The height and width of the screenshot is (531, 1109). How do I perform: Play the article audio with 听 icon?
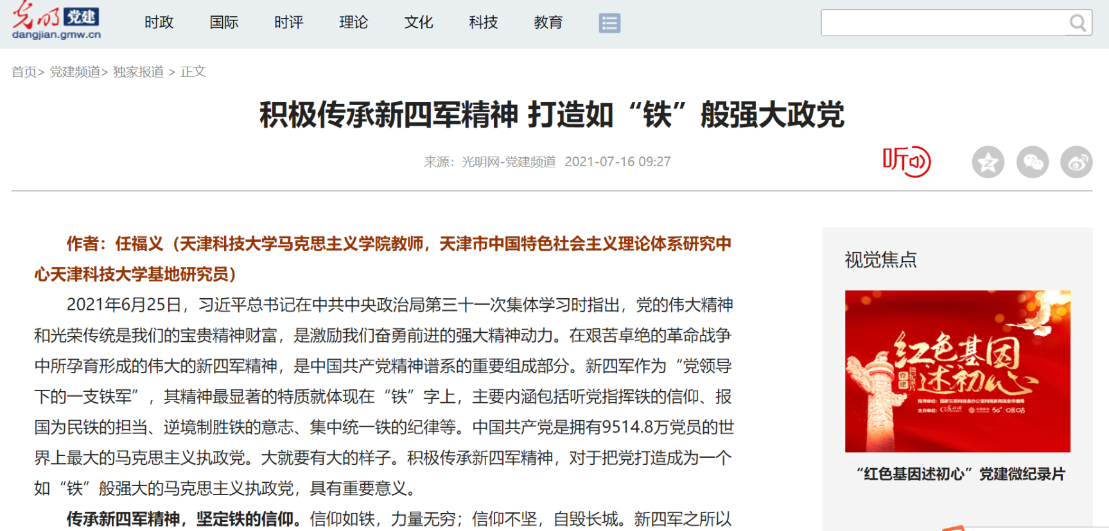point(906,161)
